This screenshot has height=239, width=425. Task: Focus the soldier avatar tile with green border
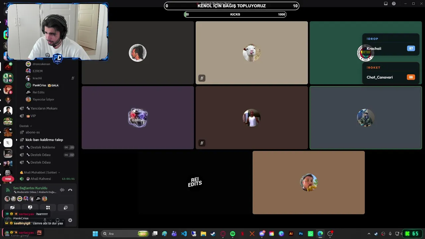pyautogui.click(x=366, y=118)
